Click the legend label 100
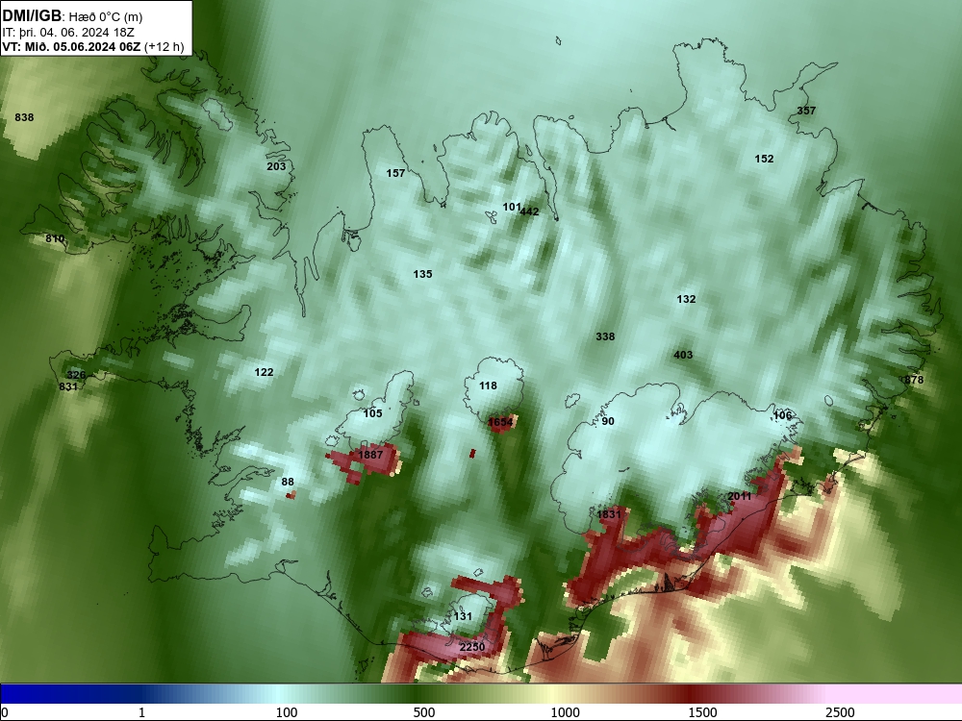 pyautogui.click(x=287, y=712)
